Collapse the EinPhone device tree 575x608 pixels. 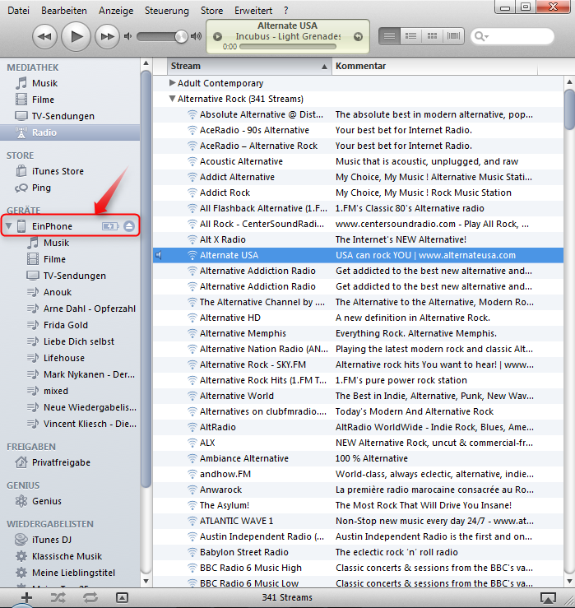pyautogui.click(x=9, y=226)
